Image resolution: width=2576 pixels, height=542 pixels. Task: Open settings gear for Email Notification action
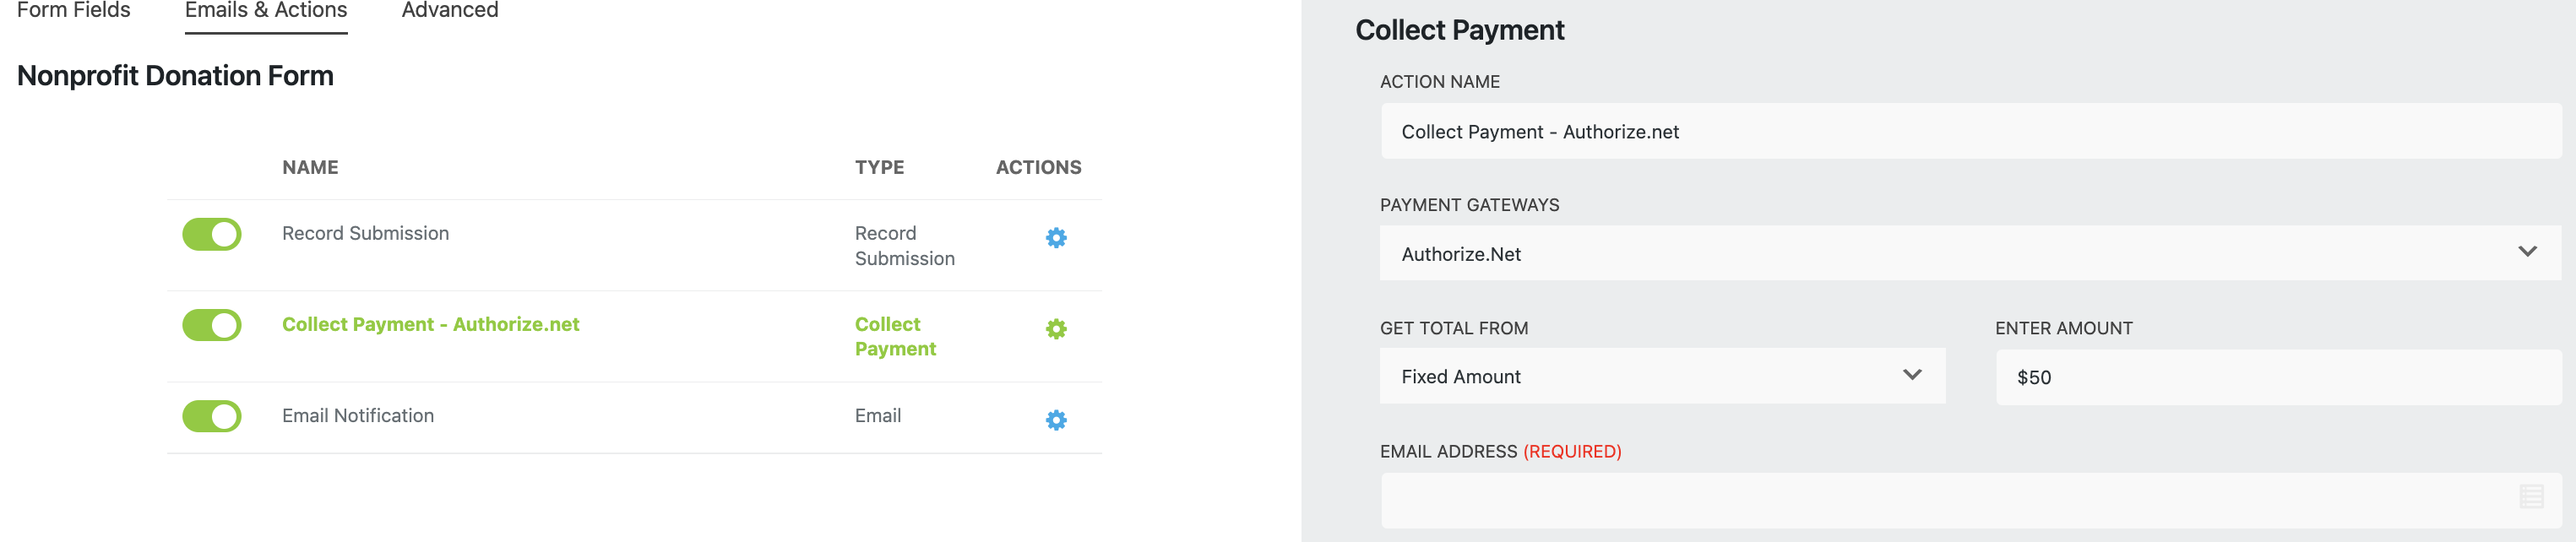pyautogui.click(x=1055, y=420)
